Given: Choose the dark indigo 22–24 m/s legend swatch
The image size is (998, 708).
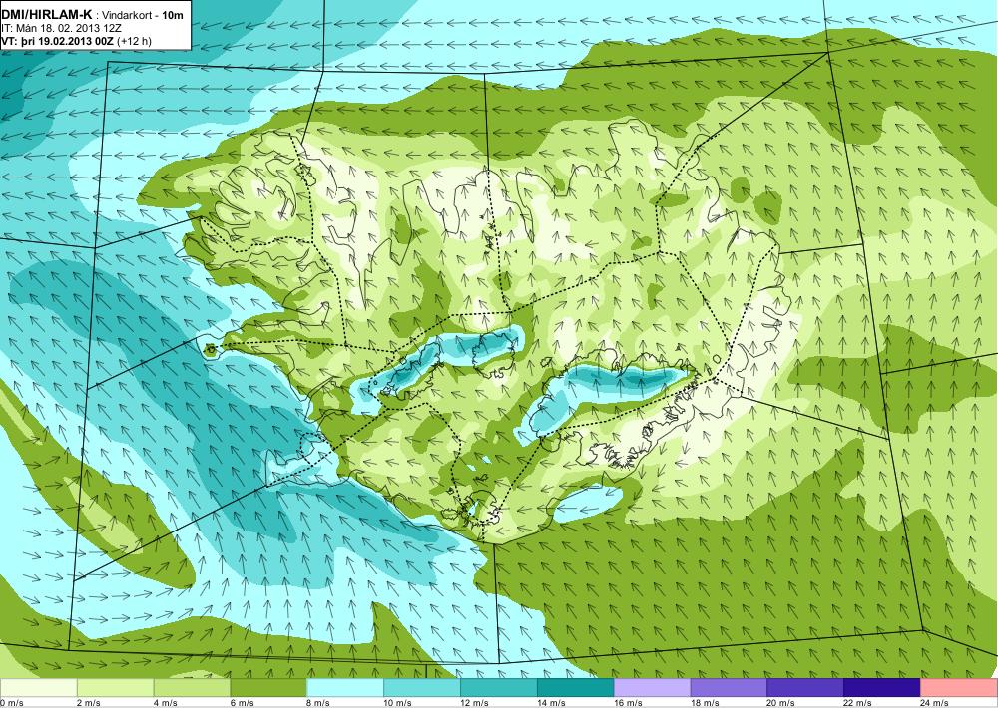Looking at the screenshot, I should click(882, 688).
